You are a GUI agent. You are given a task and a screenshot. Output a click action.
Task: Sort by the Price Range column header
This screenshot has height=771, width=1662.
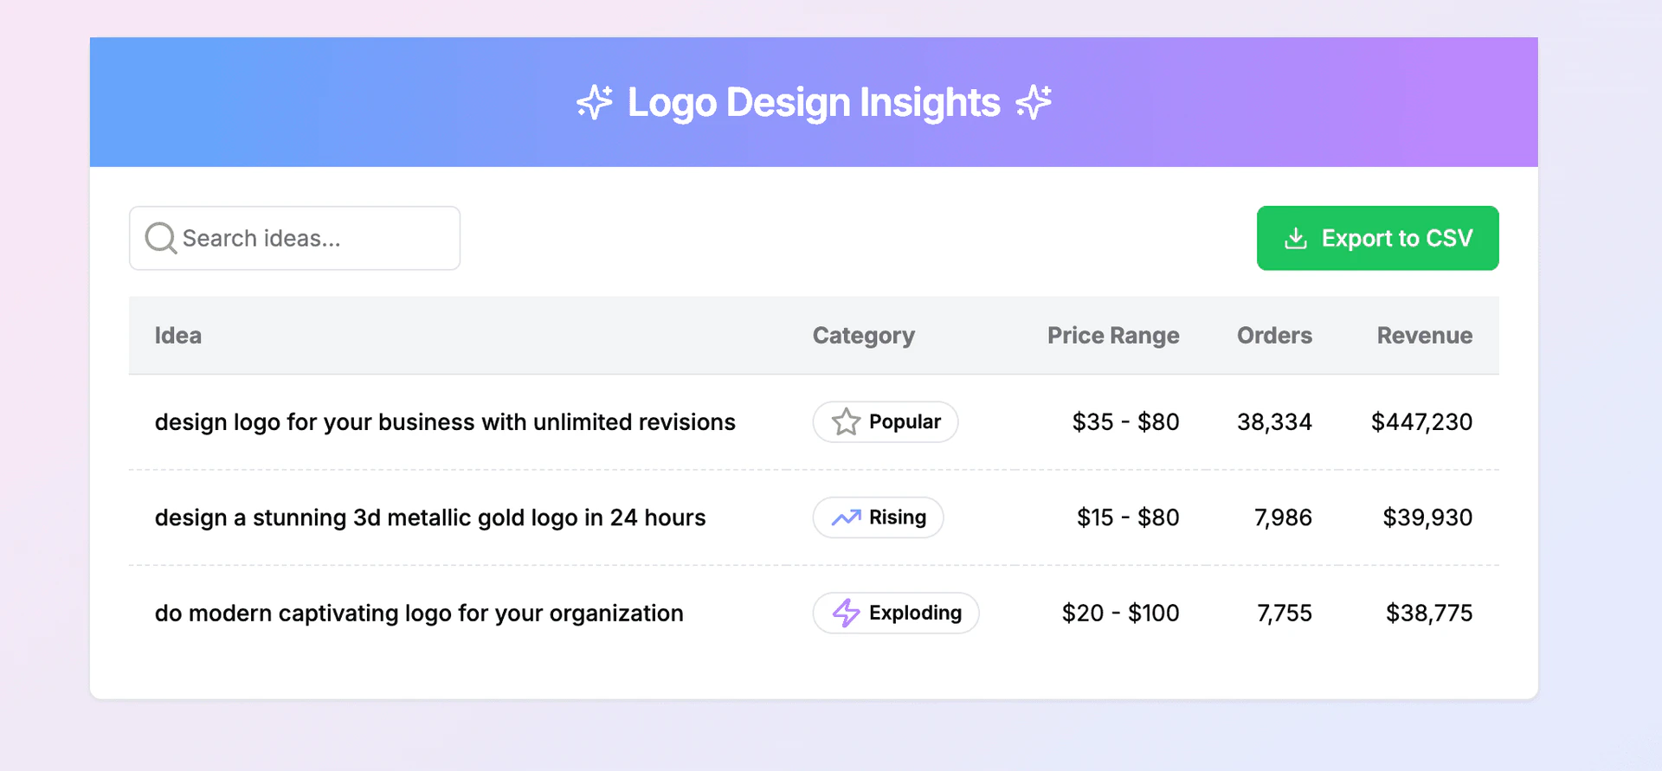click(1112, 336)
